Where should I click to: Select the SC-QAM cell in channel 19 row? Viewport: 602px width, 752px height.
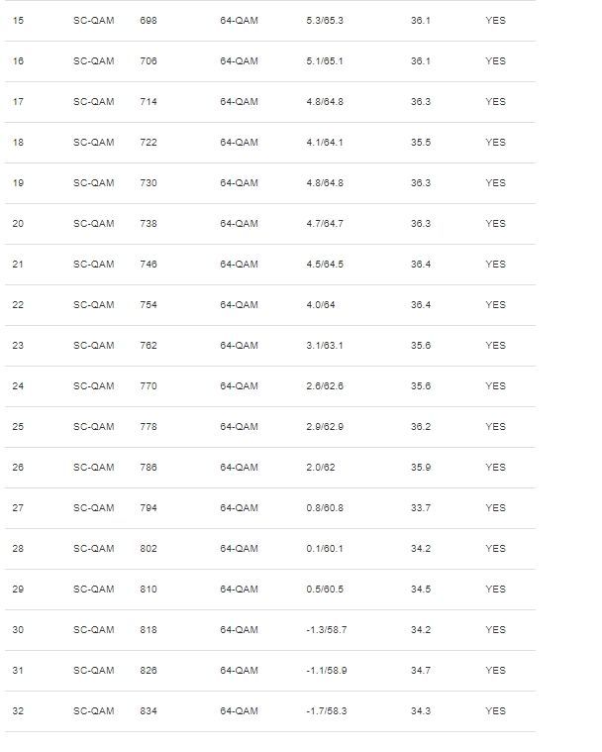(x=94, y=183)
